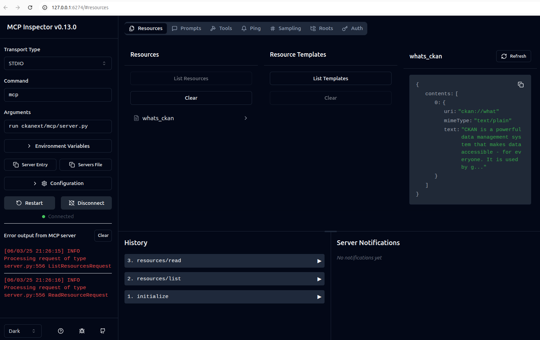
Task: Expand history entry 2 resources/list
Action: point(224,279)
